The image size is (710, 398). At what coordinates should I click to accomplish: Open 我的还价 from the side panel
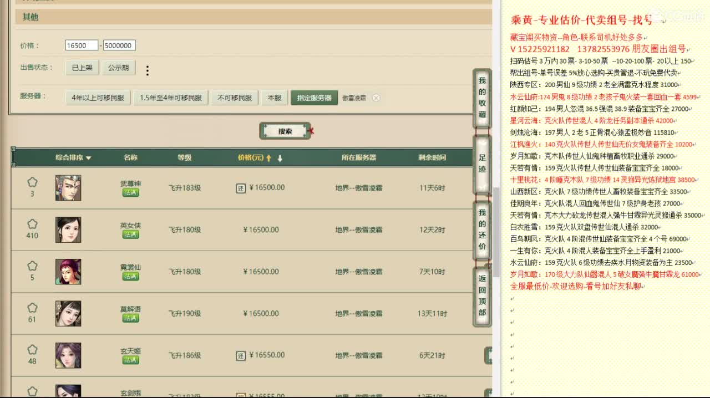click(482, 229)
